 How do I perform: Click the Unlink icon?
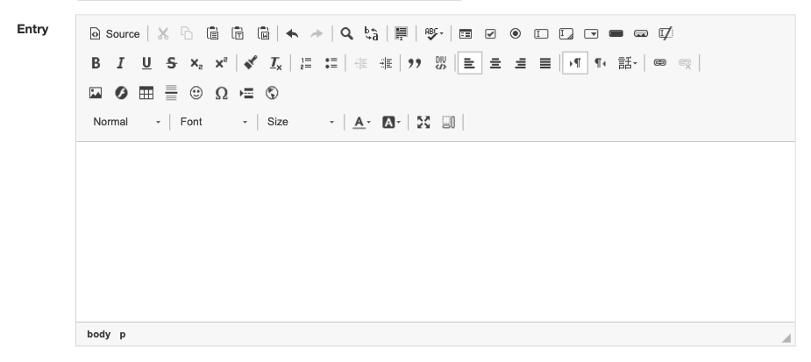coord(685,63)
